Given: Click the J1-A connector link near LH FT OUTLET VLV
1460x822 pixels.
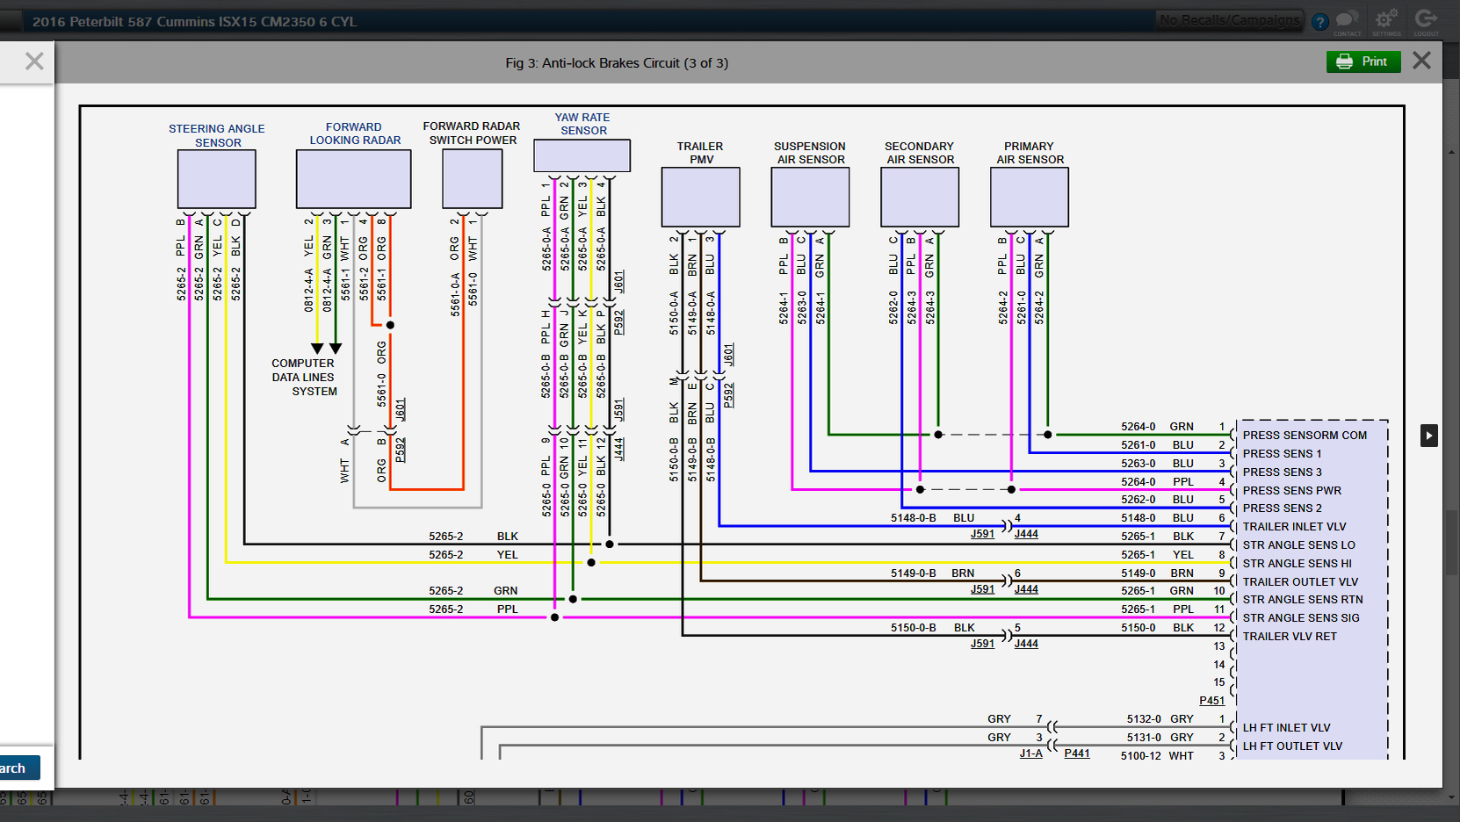Looking at the screenshot, I should coord(1030,753).
